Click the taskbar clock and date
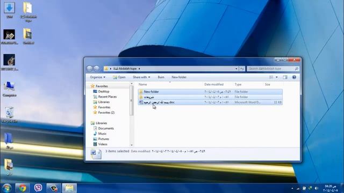Viewport: 344px width, 193px height. [331, 188]
